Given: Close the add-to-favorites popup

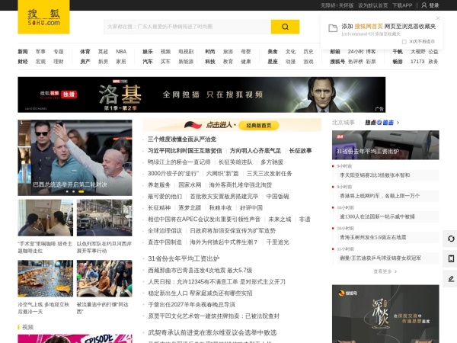Looking at the screenshot, I should click(x=438, y=18).
